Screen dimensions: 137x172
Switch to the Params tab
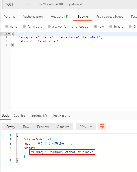coord(9,17)
